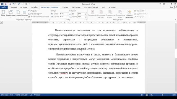Click the user account avatar icon
The height and width of the screenshot is (99, 177).
pos(175,7)
